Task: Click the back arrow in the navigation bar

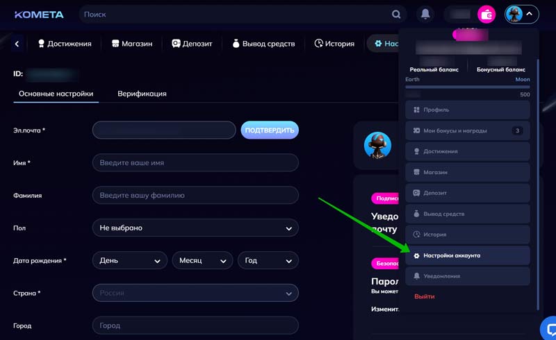Action: [17, 44]
